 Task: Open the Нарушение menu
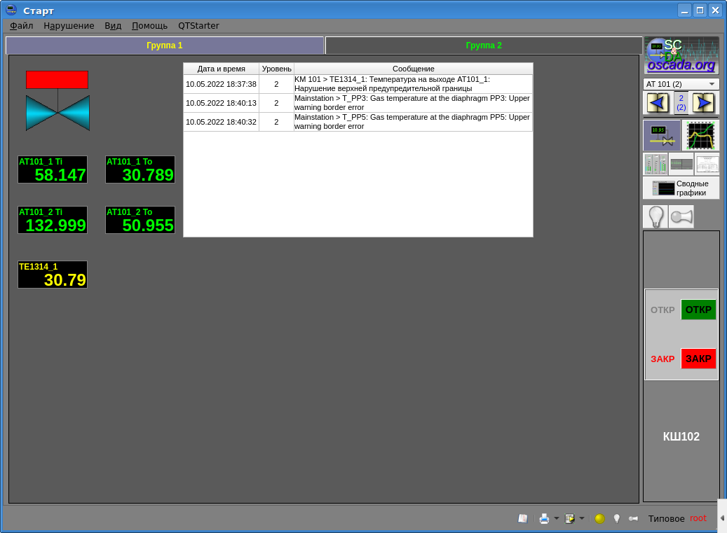(69, 26)
